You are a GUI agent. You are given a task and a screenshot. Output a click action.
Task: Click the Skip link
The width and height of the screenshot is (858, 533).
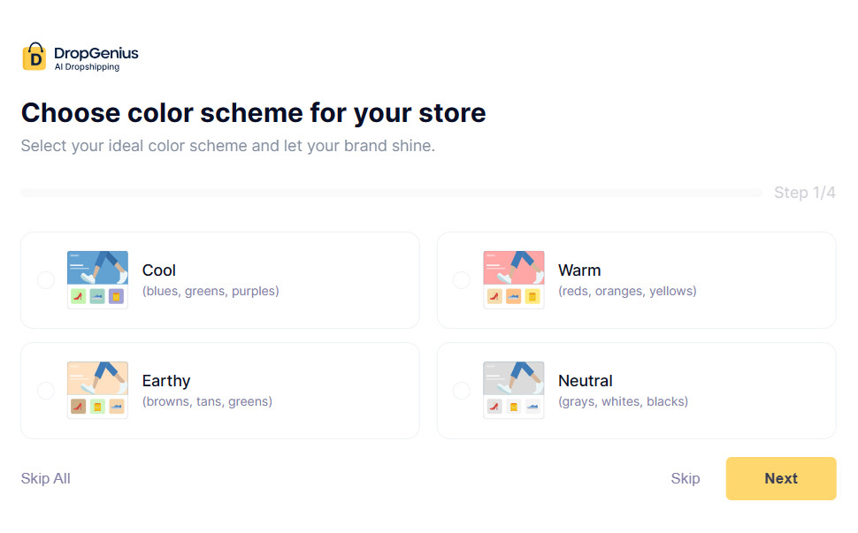[685, 478]
